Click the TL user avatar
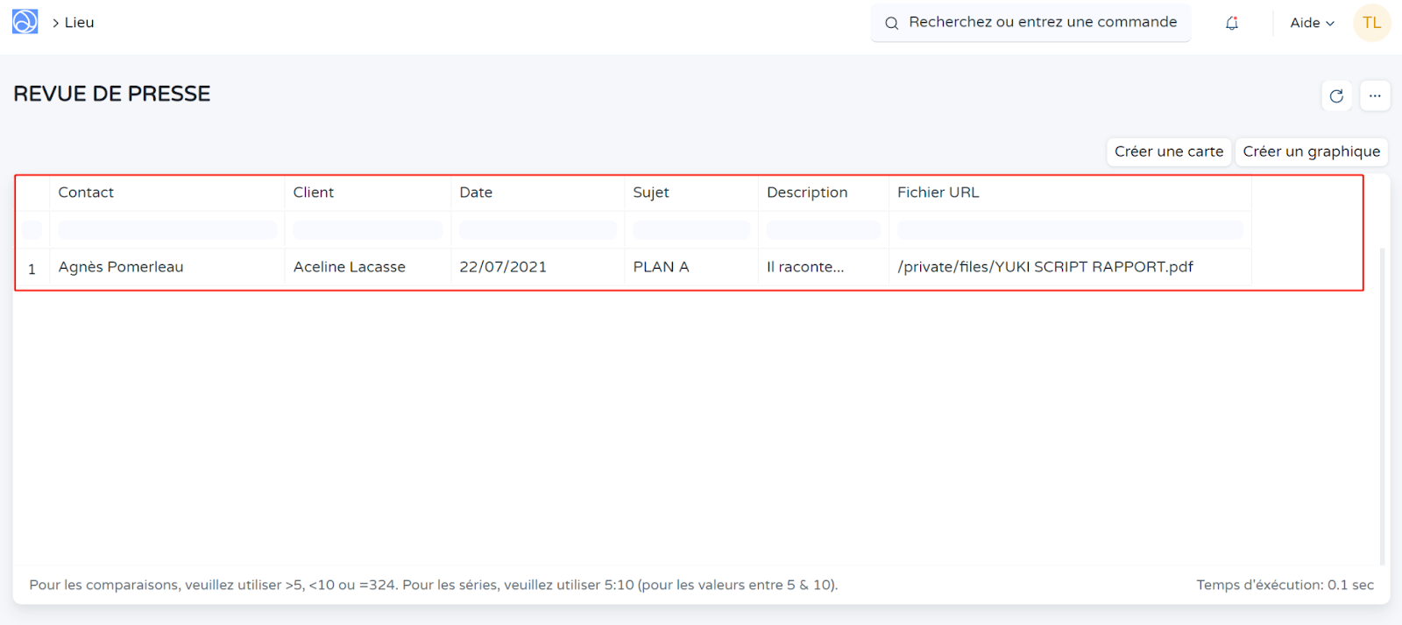1402x625 pixels. [1371, 23]
